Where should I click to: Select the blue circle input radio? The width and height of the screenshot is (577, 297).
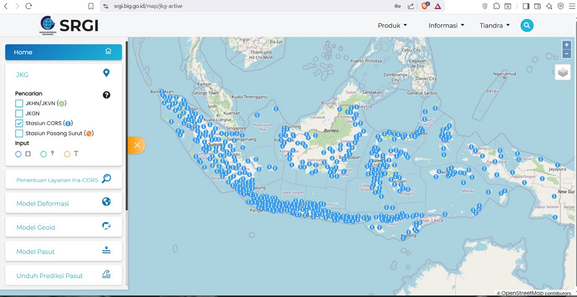point(18,154)
